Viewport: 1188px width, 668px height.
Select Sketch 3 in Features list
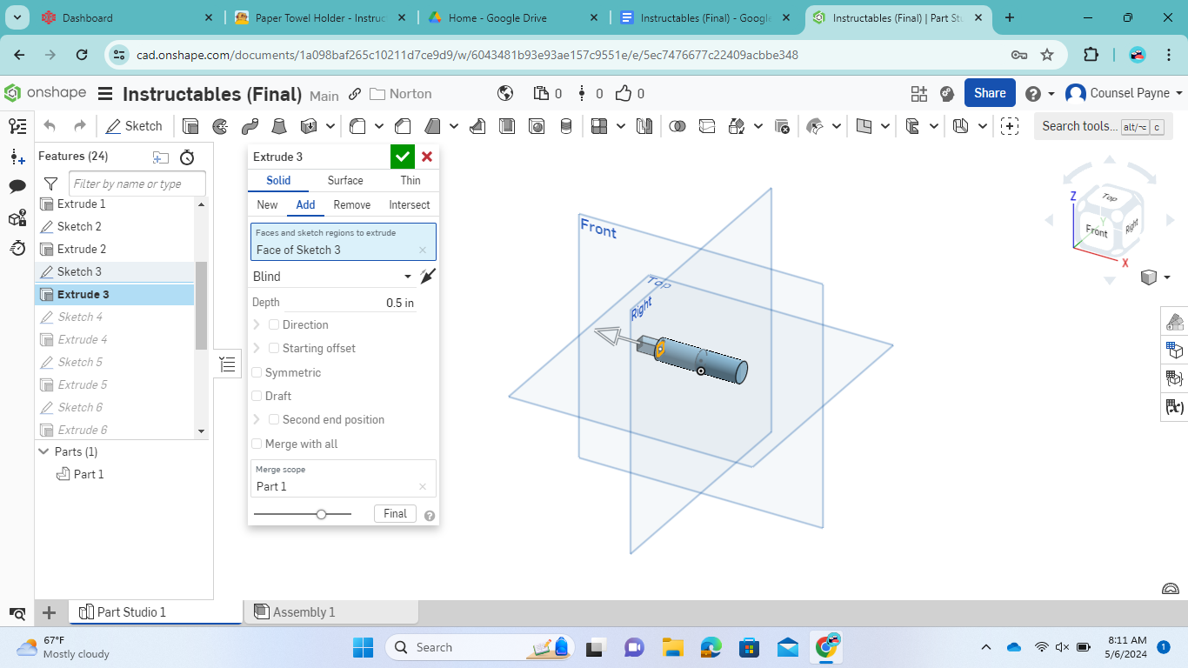tap(114, 271)
